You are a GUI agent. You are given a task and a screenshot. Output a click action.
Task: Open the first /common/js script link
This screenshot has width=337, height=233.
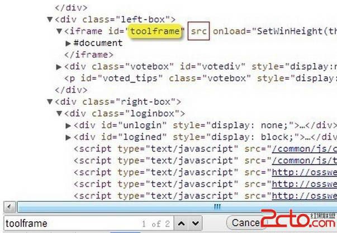pyautogui.click(x=305, y=149)
